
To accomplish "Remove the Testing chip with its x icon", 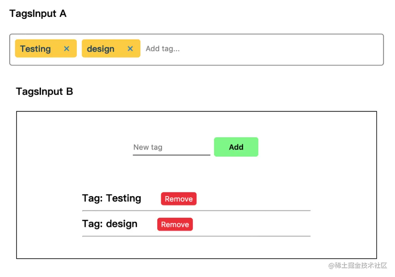I will click(x=67, y=49).
